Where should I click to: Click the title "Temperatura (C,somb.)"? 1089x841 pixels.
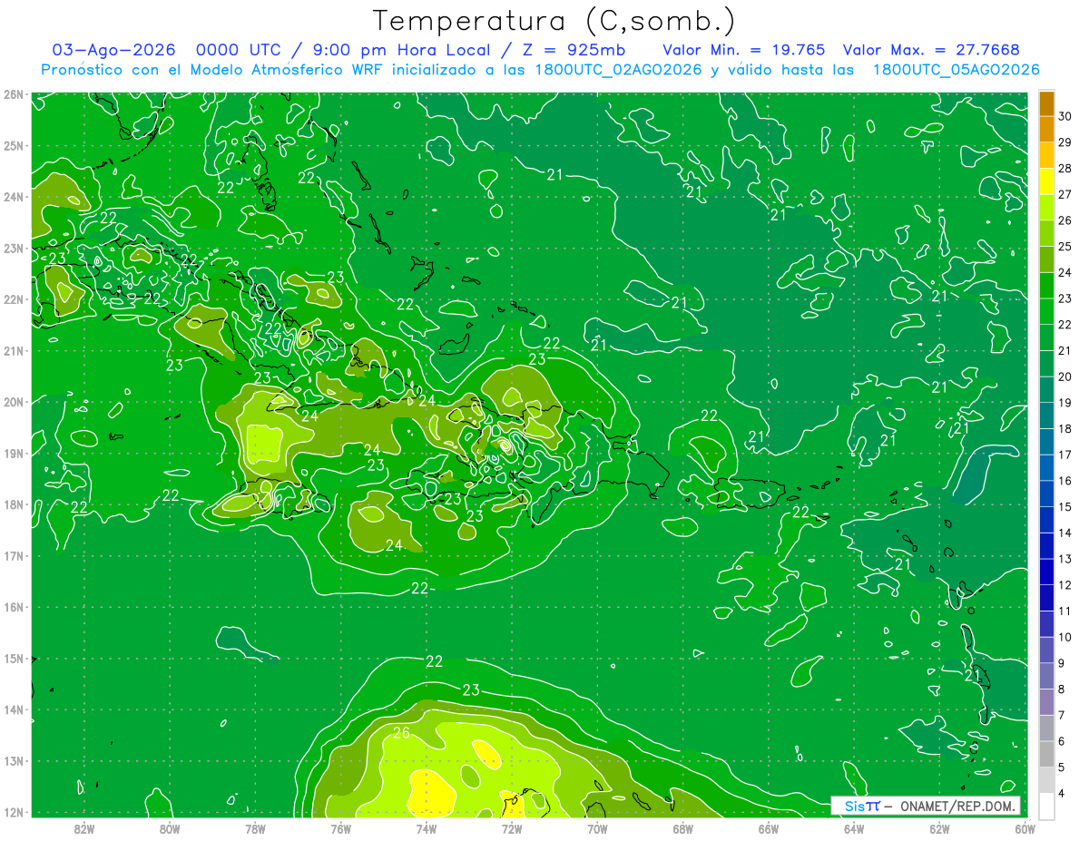click(x=554, y=21)
